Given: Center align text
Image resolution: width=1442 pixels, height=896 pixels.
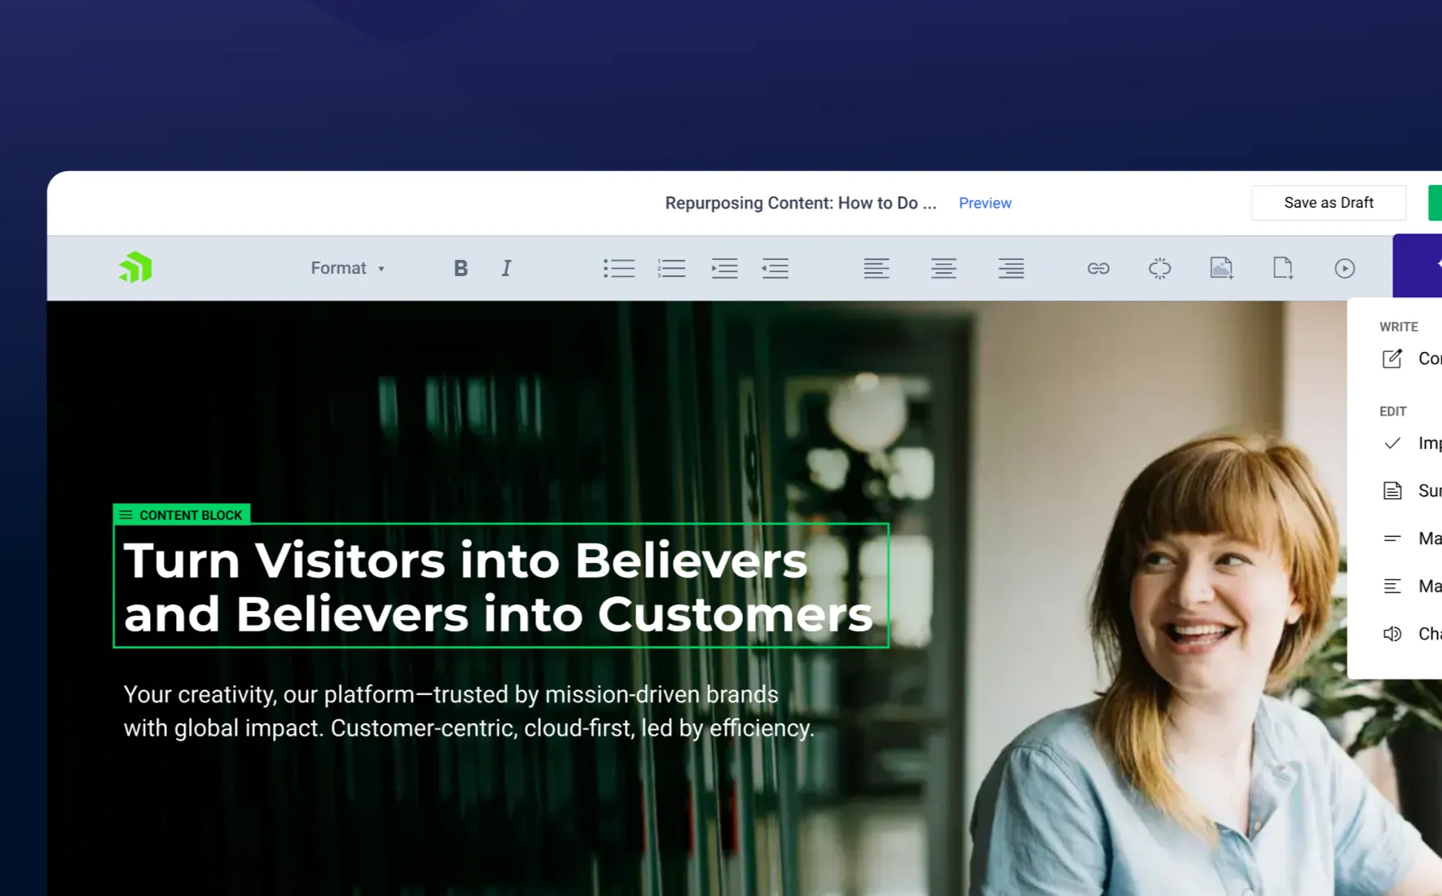Looking at the screenshot, I should click(943, 268).
